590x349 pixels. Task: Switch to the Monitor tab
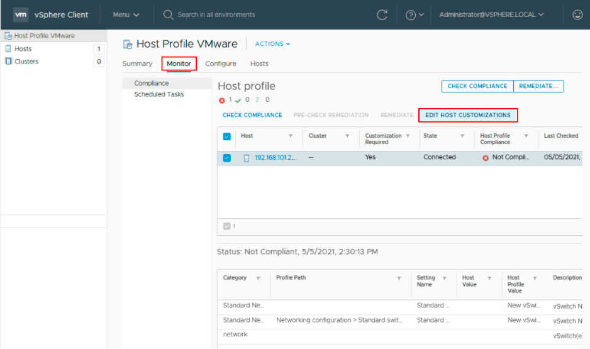179,64
